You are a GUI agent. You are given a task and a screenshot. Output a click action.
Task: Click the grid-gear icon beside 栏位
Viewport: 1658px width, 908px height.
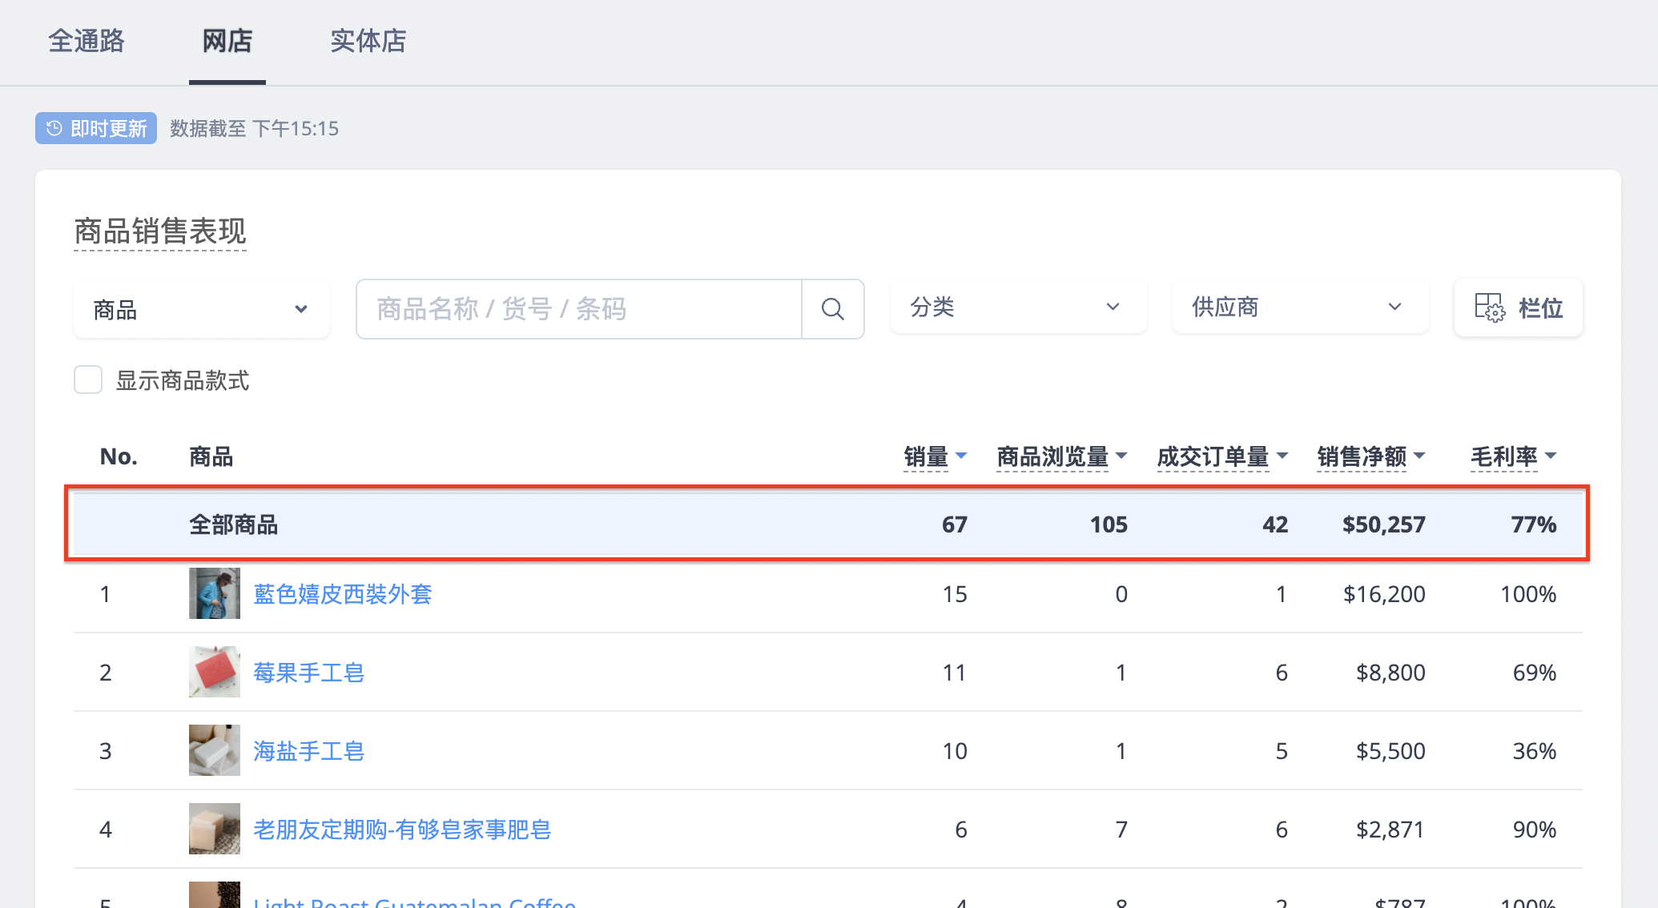coord(1490,307)
